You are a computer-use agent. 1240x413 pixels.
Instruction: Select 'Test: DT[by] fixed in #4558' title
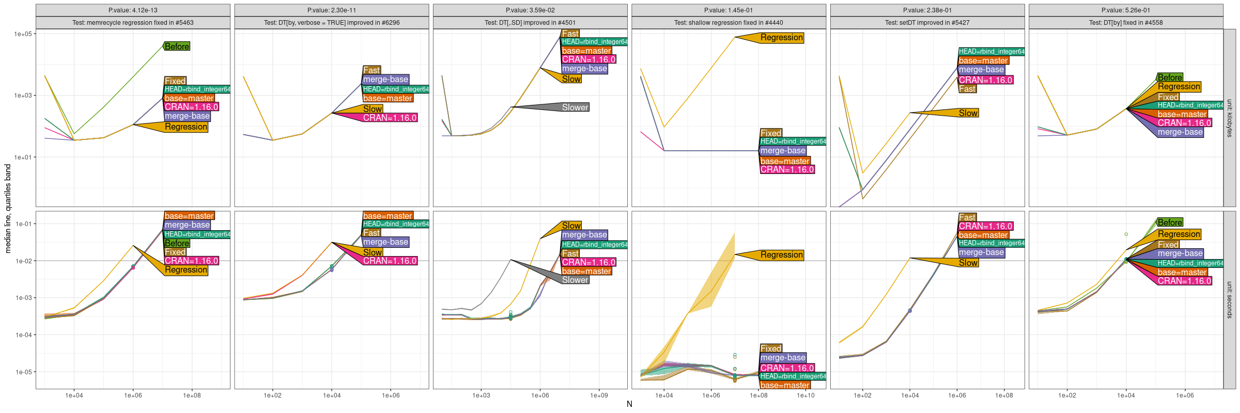[1126, 23]
